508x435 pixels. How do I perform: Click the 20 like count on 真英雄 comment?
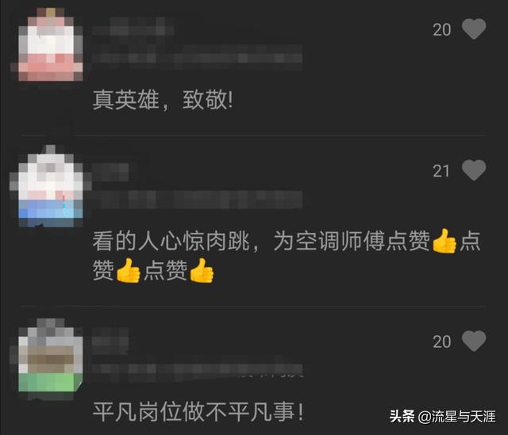click(441, 30)
